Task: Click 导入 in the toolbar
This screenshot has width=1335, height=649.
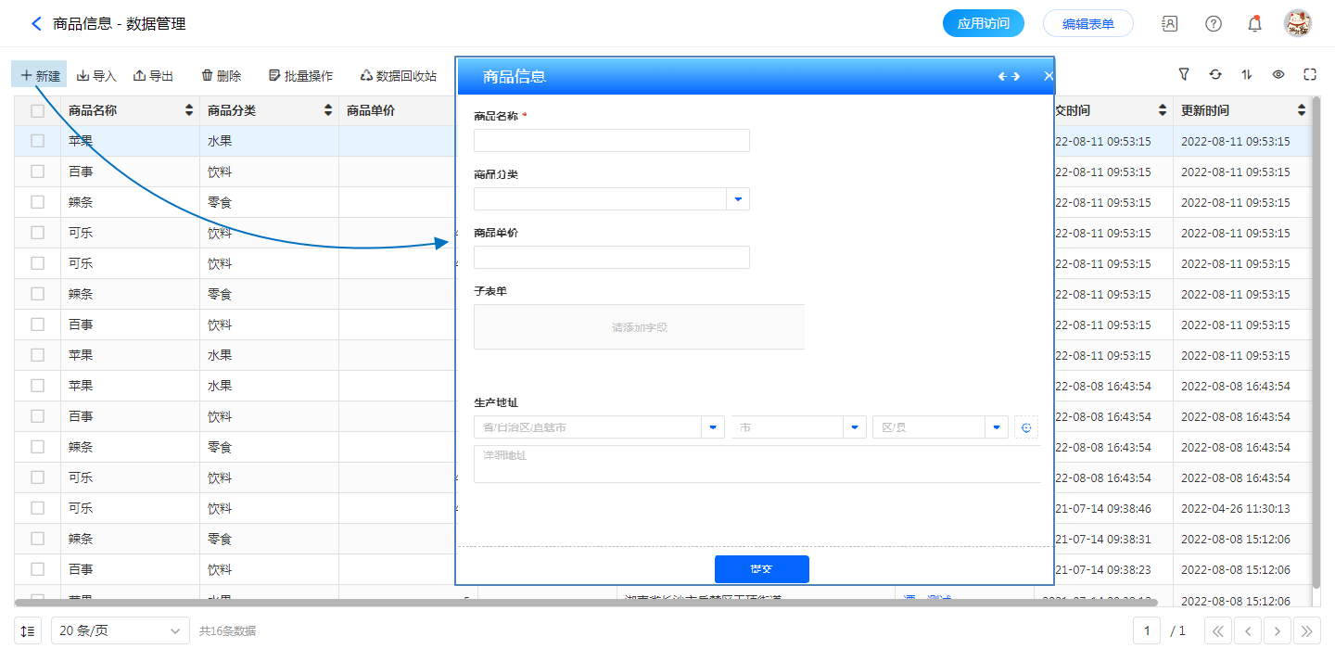Action: tap(96, 76)
